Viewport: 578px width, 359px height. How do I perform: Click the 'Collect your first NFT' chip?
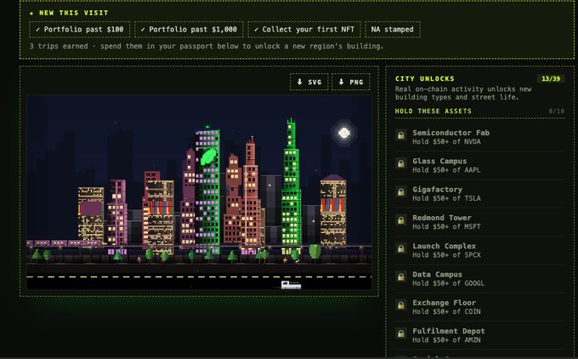[x=304, y=30]
